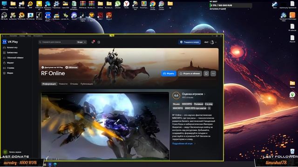Click Играть в облаке button
298x167 pixels.
coord(190,73)
